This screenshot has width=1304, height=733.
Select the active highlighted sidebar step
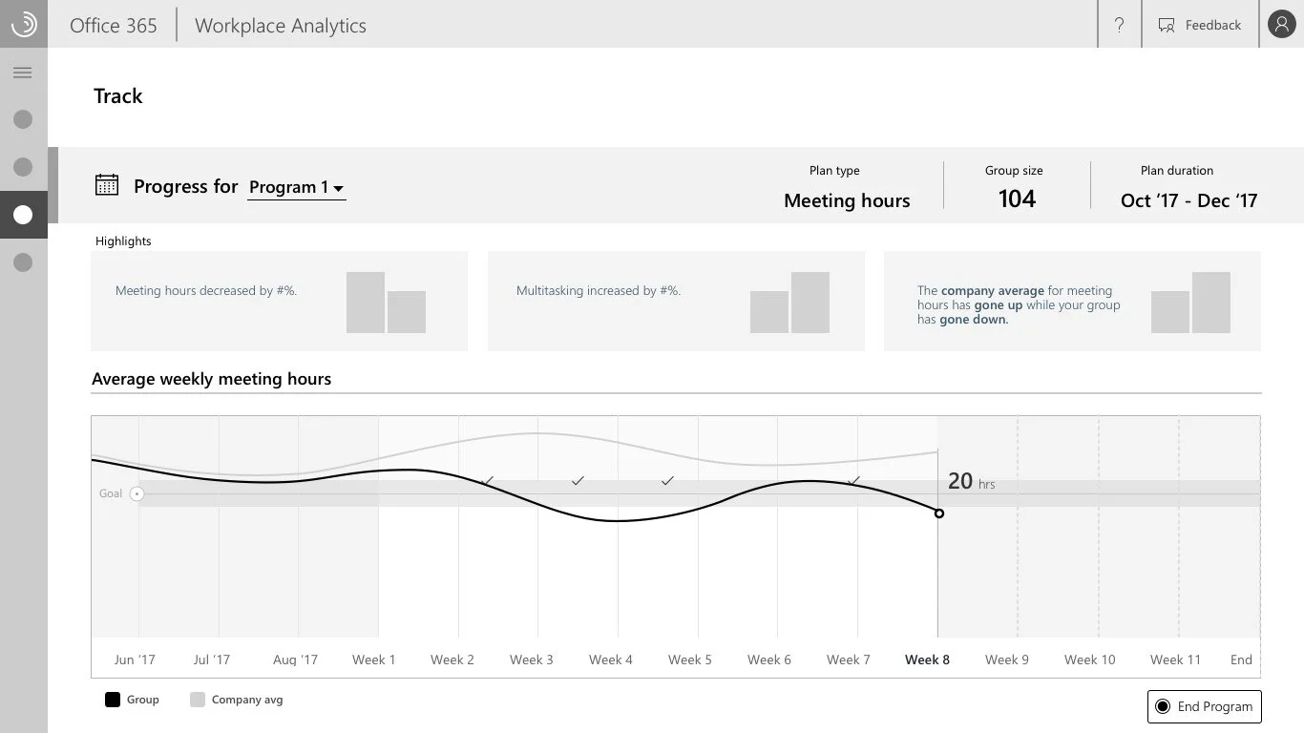click(x=23, y=215)
